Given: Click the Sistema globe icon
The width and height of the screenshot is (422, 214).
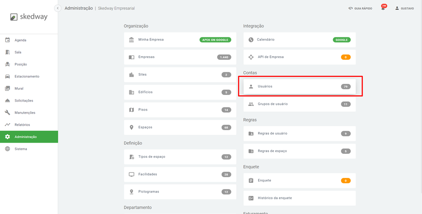Looking at the screenshot, I should (x=8, y=149).
